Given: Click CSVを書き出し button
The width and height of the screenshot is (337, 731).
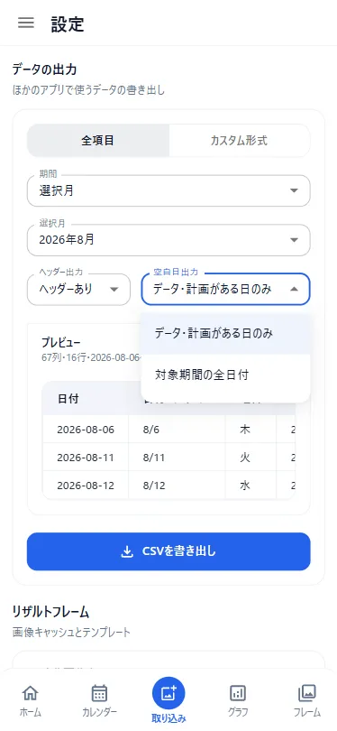Looking at the screenshot, I should pyautogui.click(x=168, y=551).
